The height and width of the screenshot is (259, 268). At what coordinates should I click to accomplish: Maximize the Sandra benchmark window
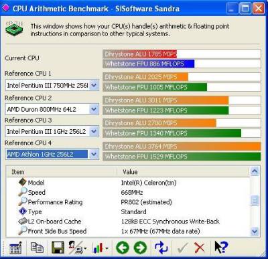245,9
